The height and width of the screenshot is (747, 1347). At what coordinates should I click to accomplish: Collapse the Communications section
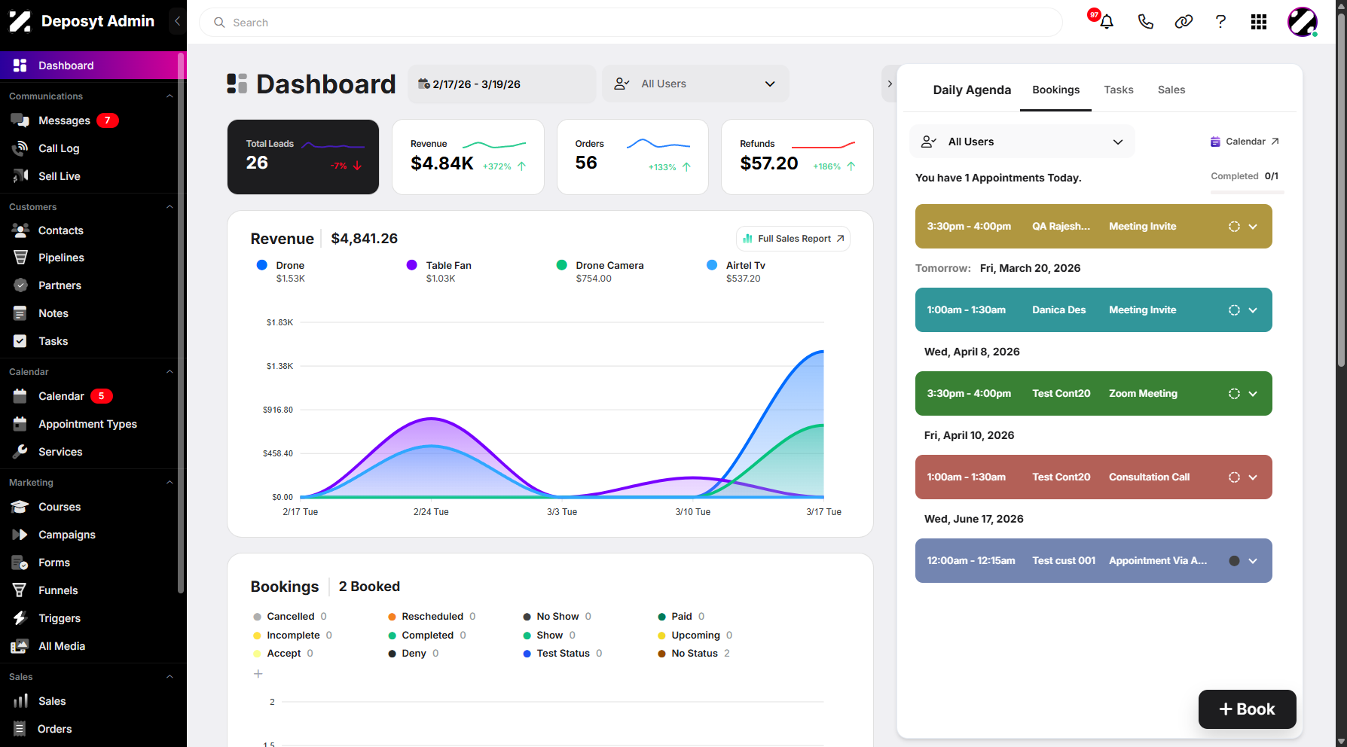click(170, 96)
